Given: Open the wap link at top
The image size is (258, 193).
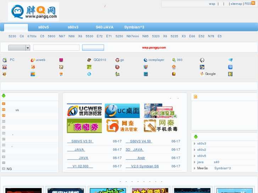Looking at the screenshot, I should point(212,4).
